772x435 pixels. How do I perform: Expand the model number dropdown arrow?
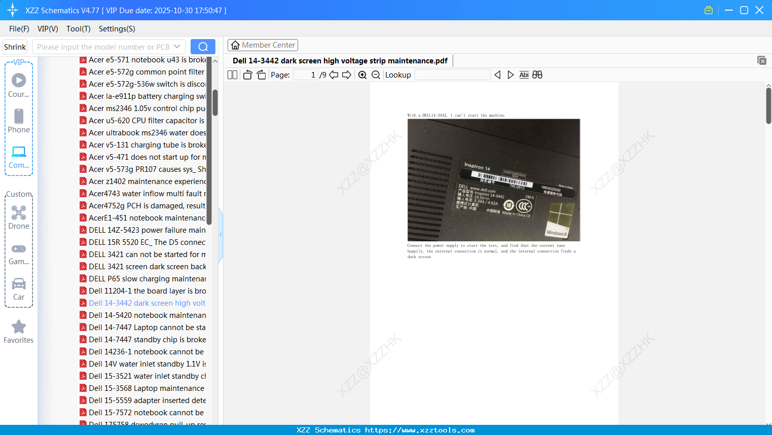[177, 47]
